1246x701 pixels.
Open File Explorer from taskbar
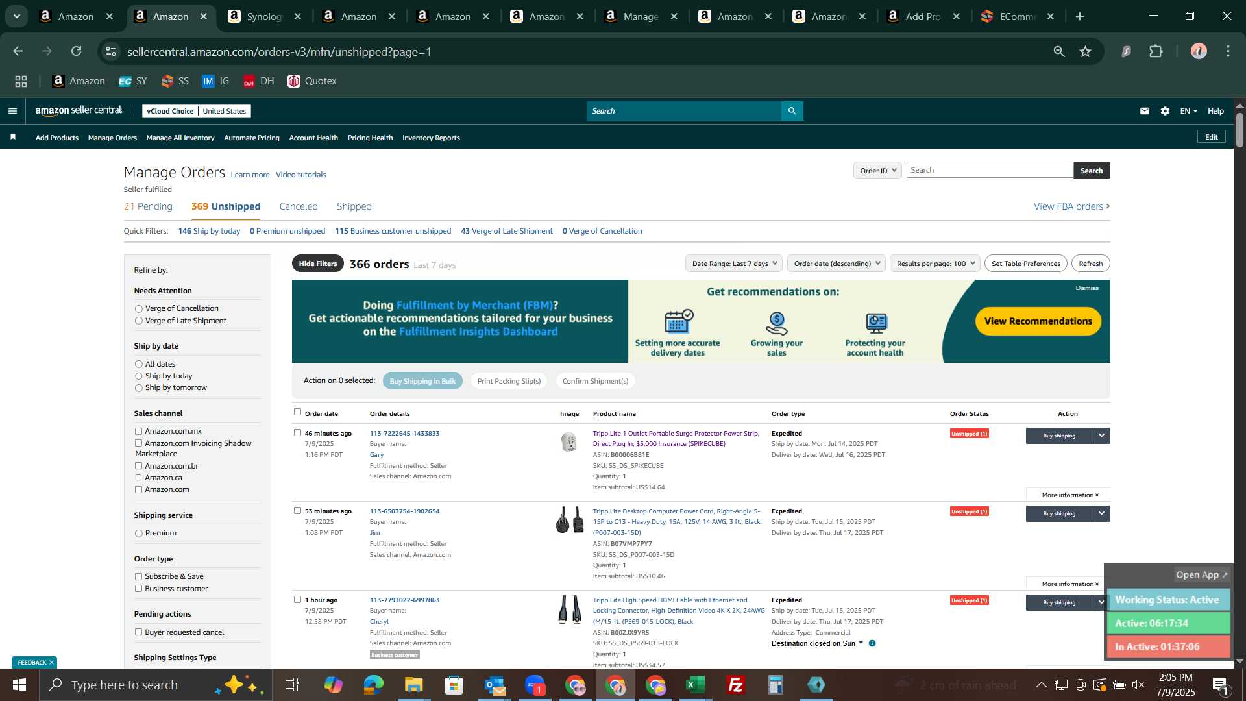tap(413, 685)
